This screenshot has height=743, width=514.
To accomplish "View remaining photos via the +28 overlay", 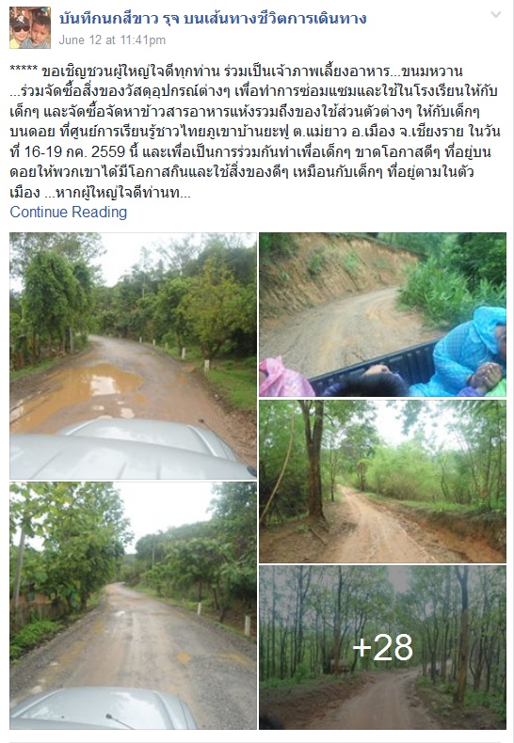I will 382,647.
